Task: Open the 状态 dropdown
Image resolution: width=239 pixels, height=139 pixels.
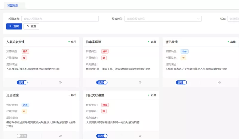Action: click(x=233, y=19)
